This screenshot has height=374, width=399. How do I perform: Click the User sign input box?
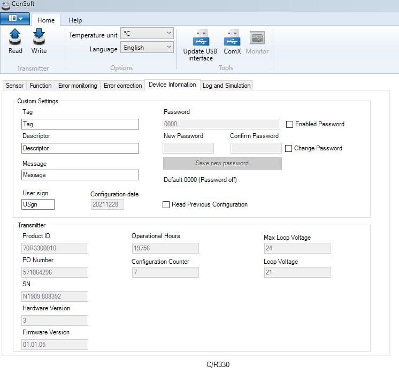38,204
